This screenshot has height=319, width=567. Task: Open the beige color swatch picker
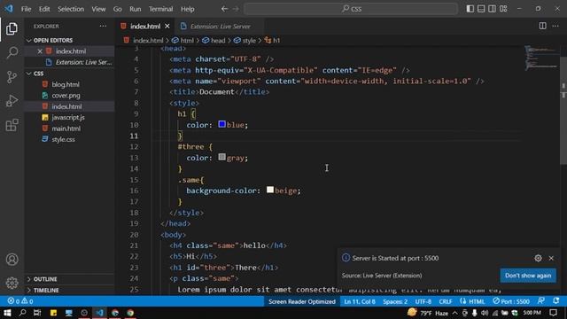coord(270,190)
